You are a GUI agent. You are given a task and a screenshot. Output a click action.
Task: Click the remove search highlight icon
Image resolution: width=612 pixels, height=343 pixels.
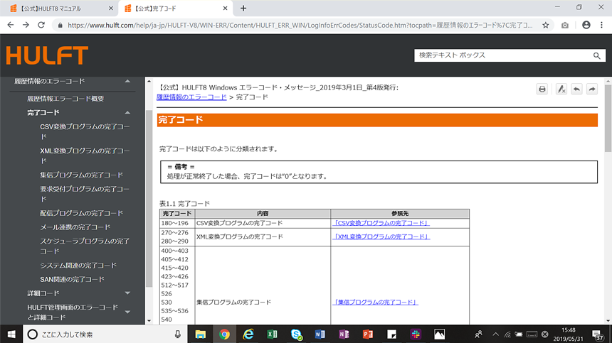[561, 89]
